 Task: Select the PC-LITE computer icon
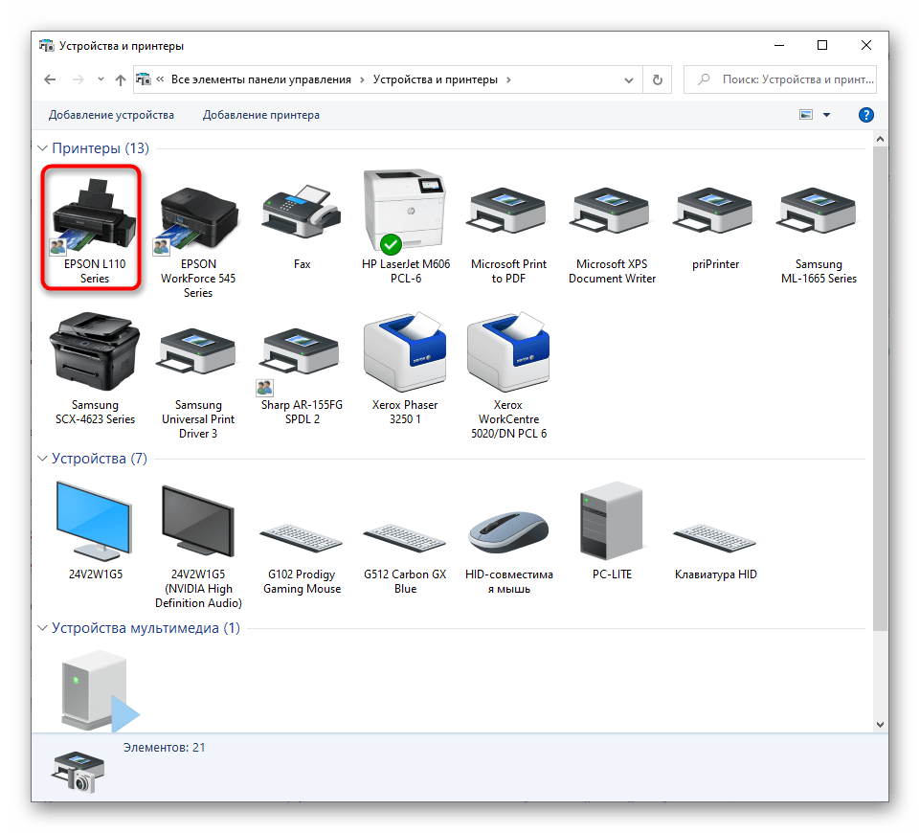612,527
